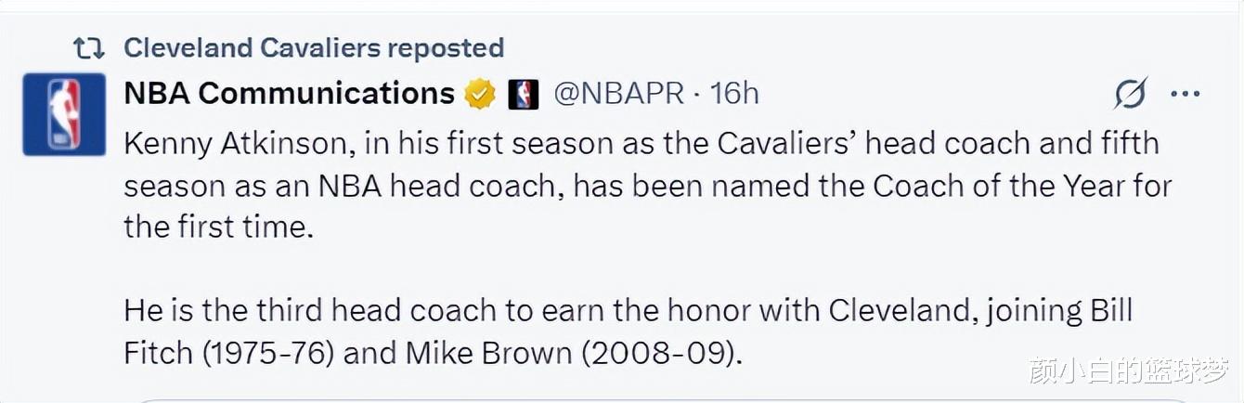Click Bill Fitch's name in the second paragraph
The height and width of the screenshot is (403, 1244).
628,331
